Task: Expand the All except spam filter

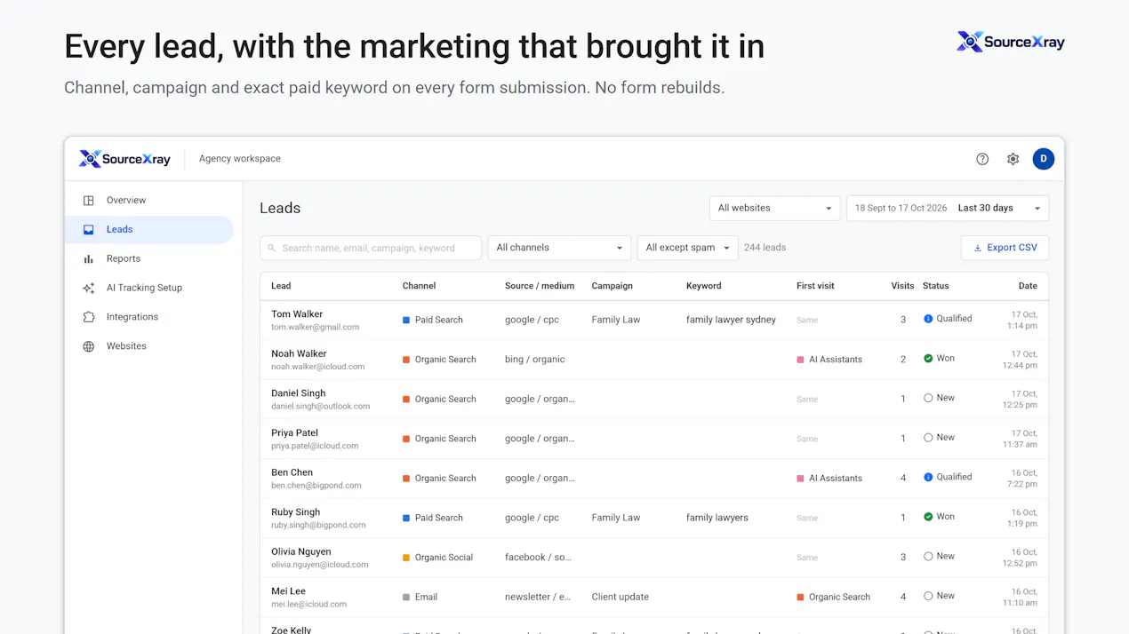Action: click(687, 248)
